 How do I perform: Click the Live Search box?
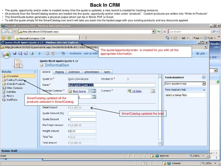point(189,32)
